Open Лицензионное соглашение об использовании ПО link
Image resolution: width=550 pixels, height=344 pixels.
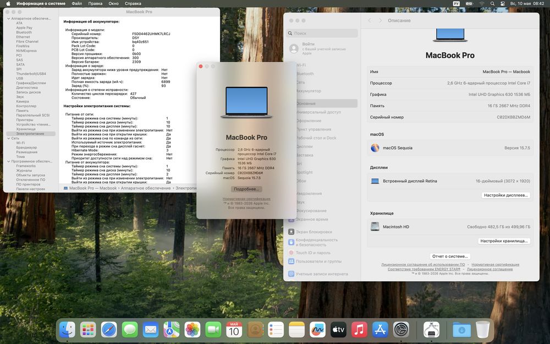tap(423, 264)
